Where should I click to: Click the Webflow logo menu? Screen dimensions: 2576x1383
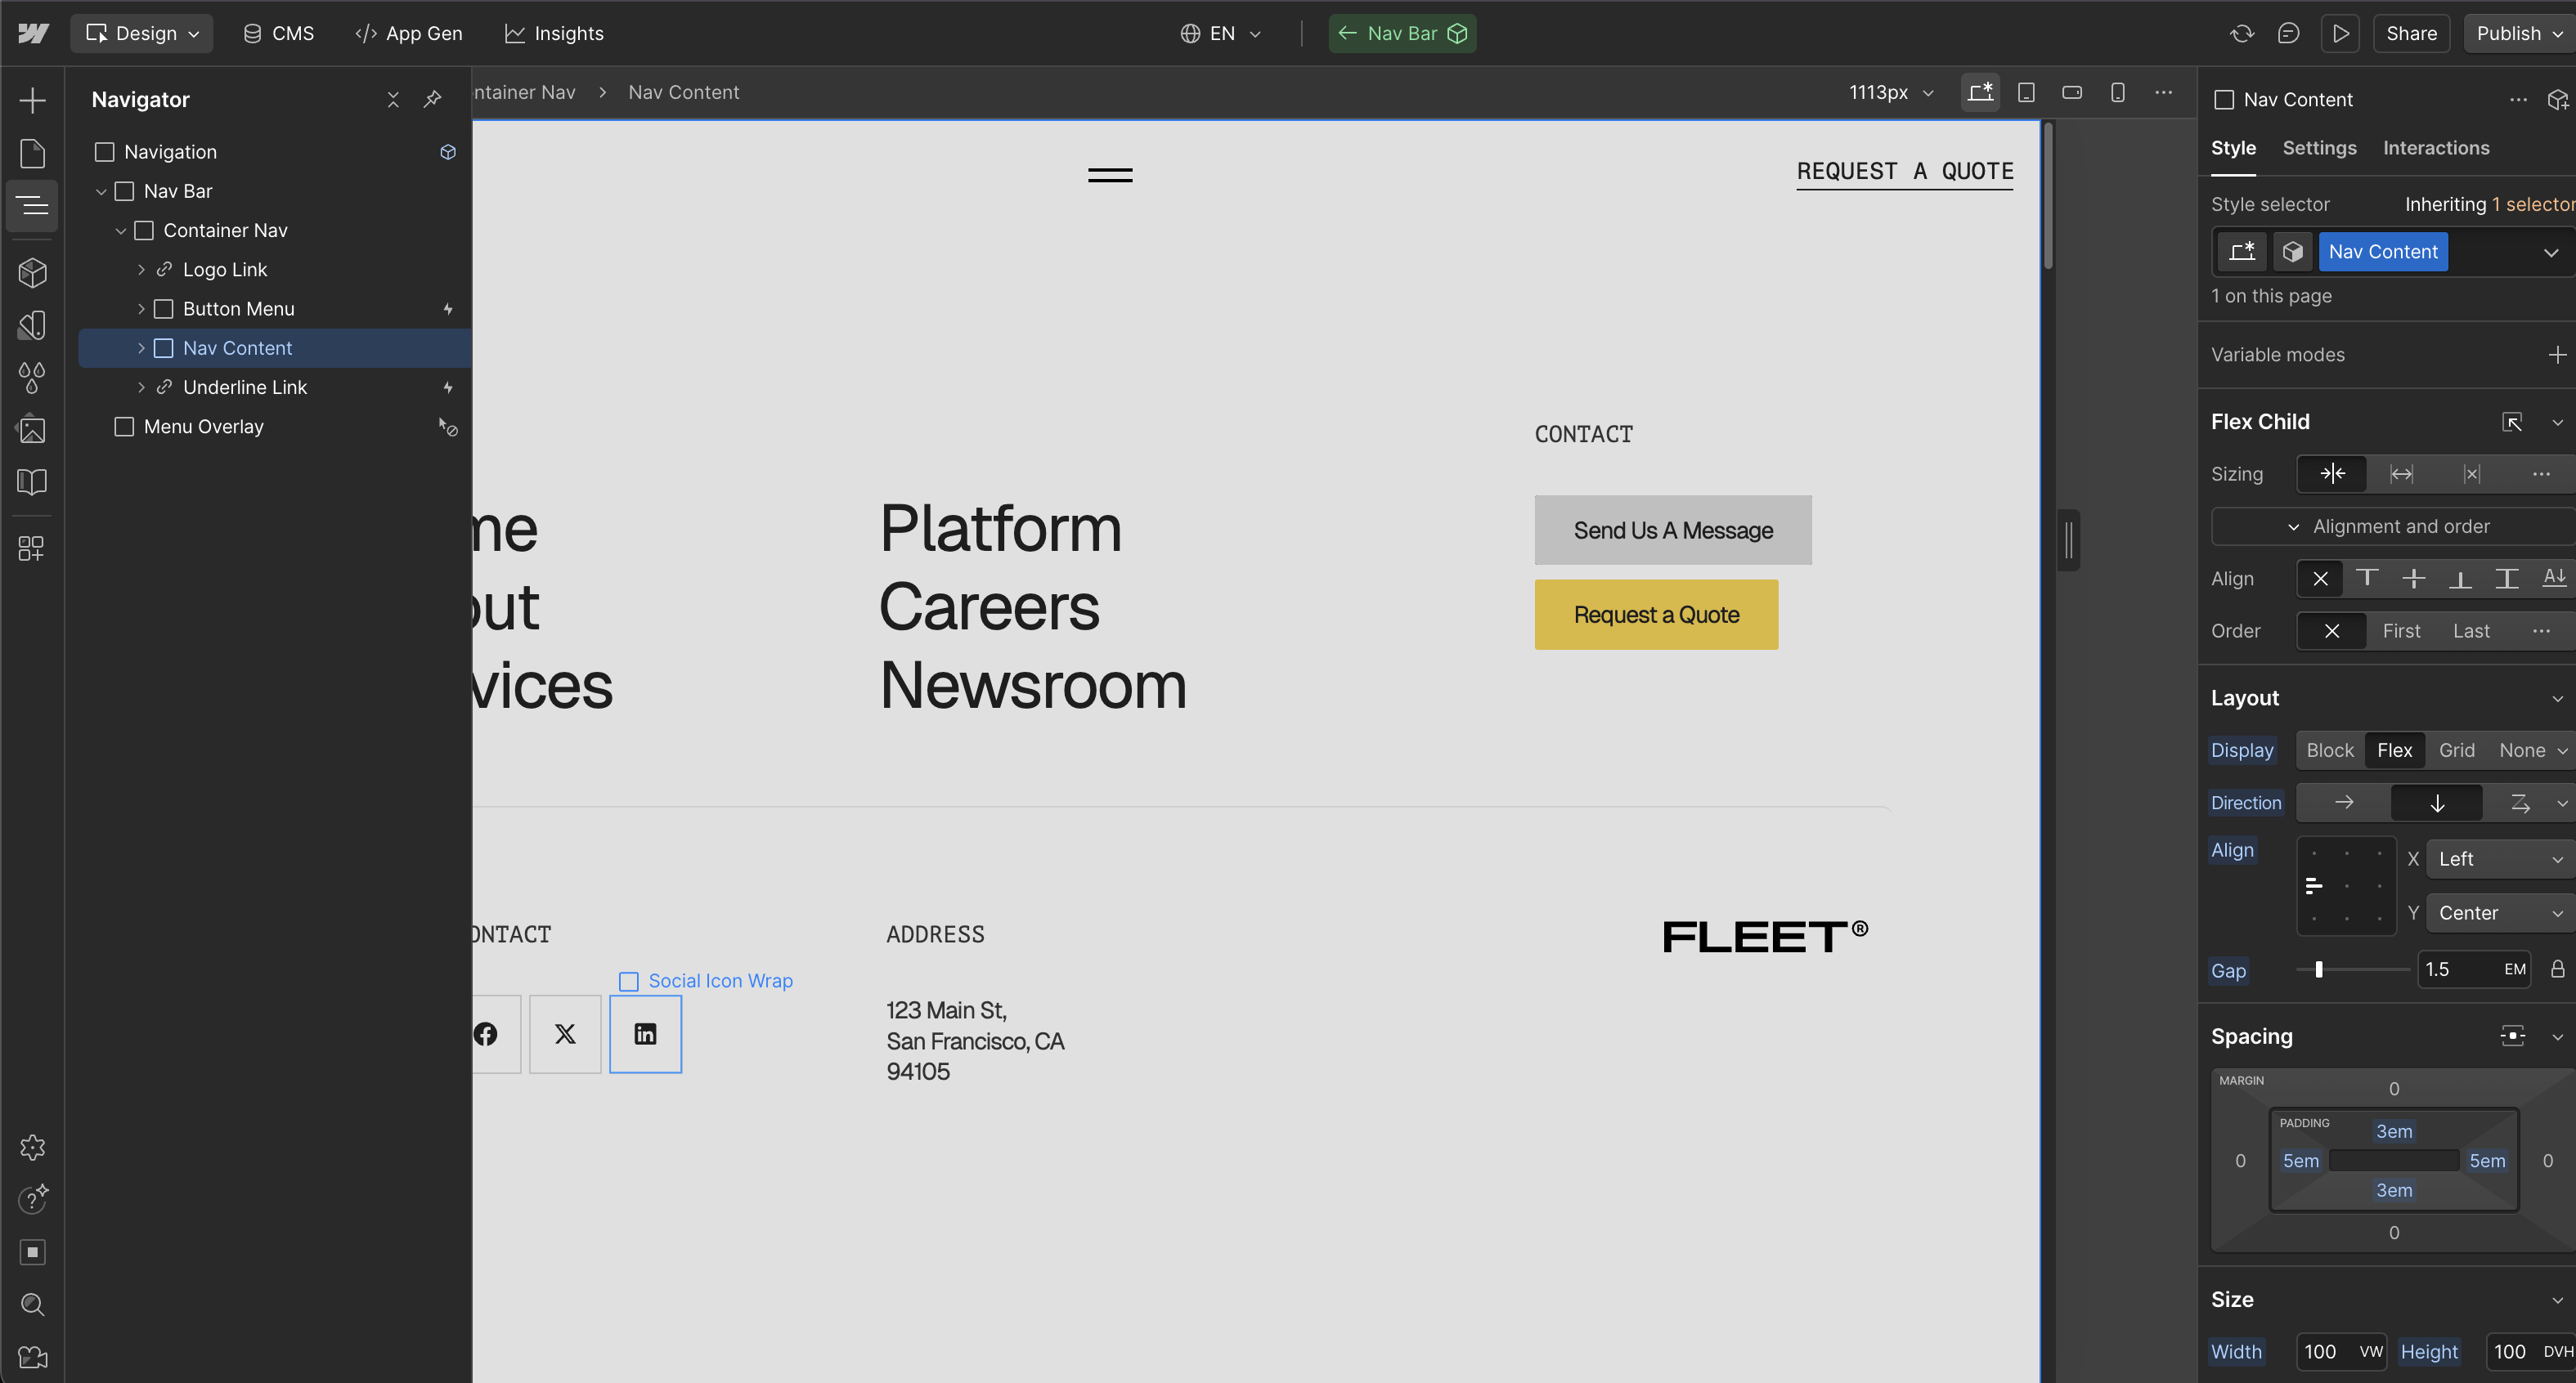33,33
